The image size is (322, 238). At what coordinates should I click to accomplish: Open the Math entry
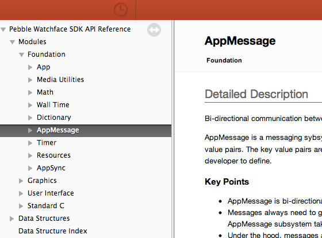45,92
